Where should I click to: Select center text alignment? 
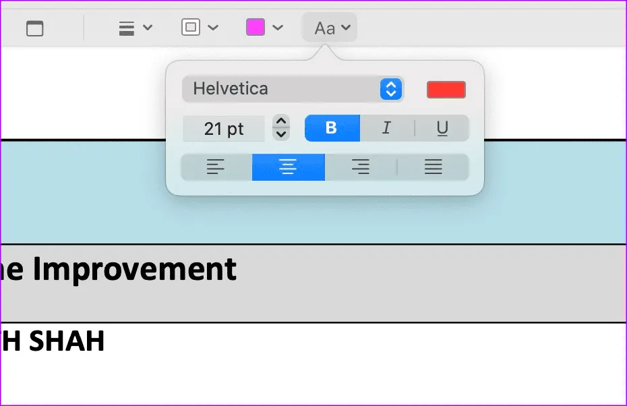point(289,168)
